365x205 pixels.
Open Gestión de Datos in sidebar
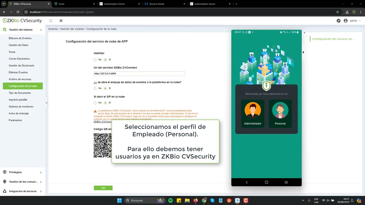point(19,45)
